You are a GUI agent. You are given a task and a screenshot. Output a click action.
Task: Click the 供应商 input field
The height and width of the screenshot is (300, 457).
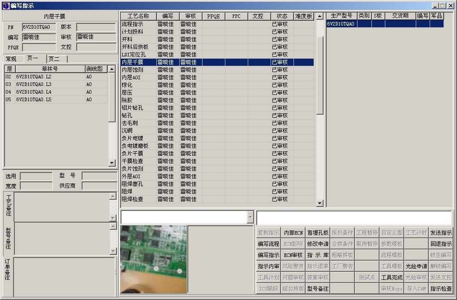point(99,186)
